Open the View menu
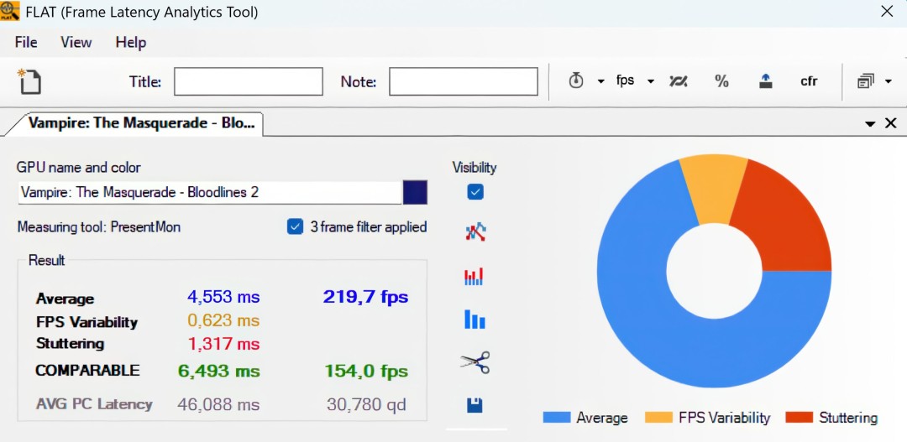The height and width of the screenshot is (442, 907). point(76,42)
